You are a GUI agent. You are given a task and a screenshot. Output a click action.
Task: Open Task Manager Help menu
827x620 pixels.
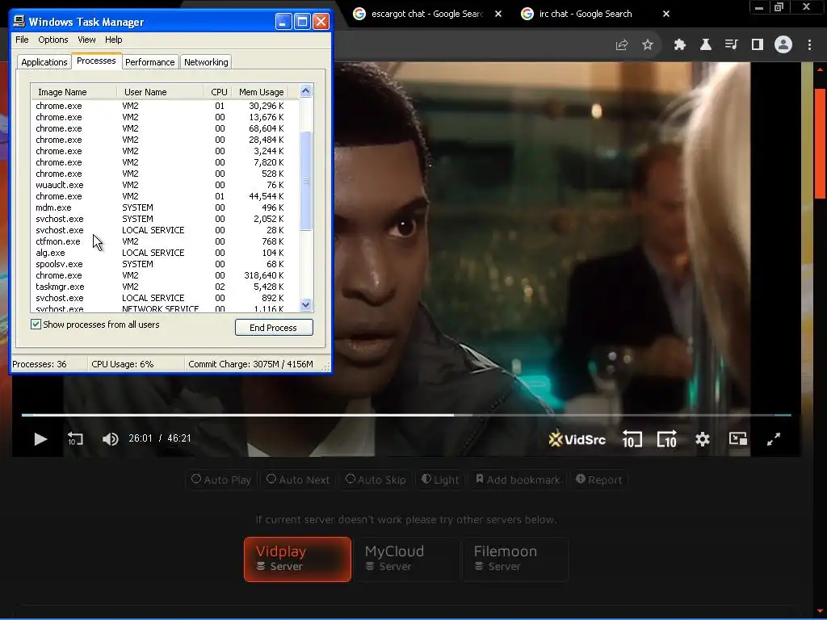point(113,40)
